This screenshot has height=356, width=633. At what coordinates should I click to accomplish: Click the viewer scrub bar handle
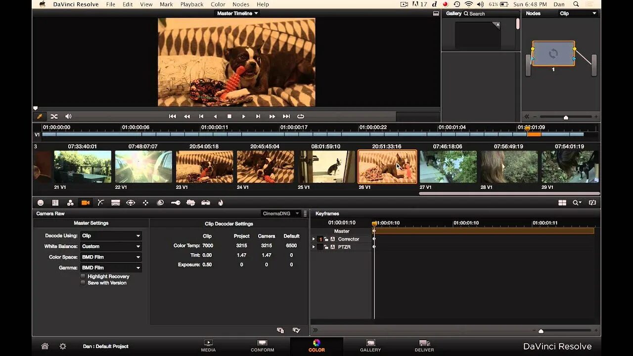pyautogui.click(x=35, y=108)
